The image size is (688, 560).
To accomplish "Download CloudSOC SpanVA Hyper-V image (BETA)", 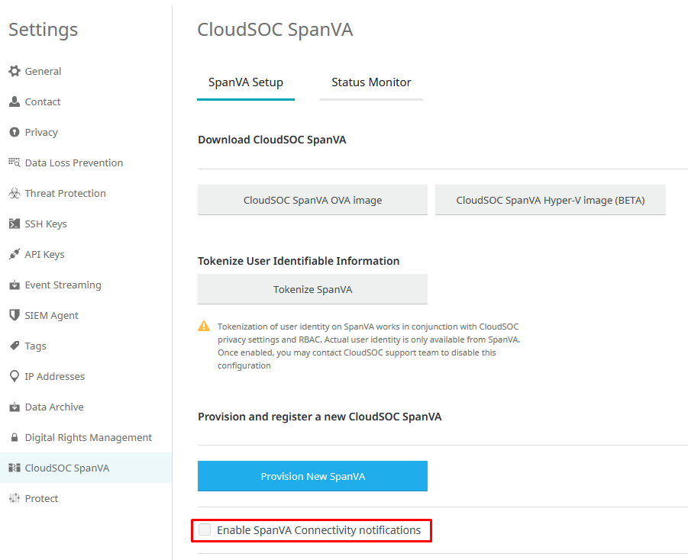I will [550, 200].
